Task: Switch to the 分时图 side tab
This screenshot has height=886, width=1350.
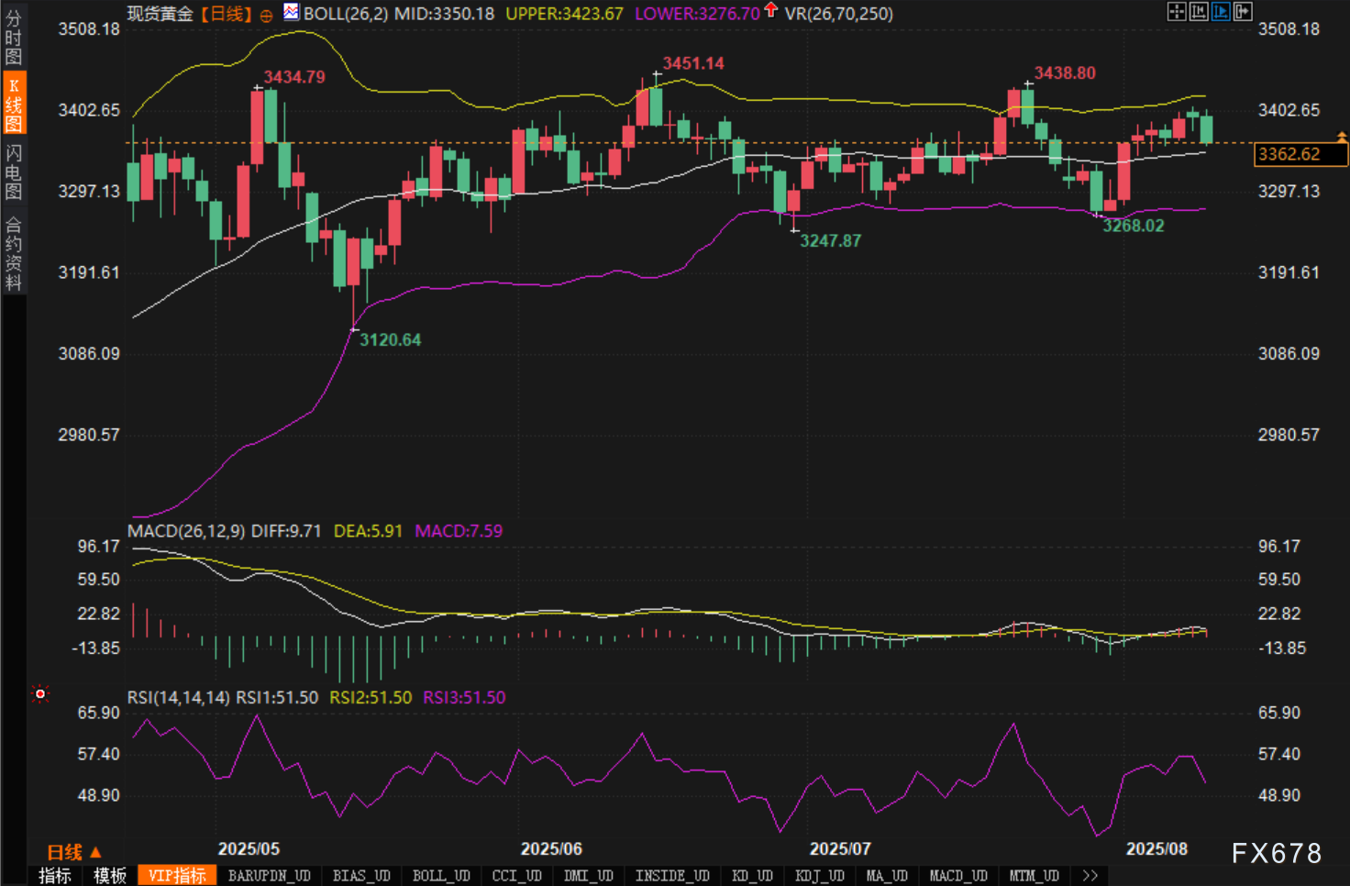Action: pos(13,38)
